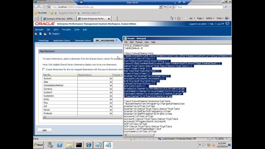This screenshot has width=265, height=149.
Task: Click the command prompt taskbar icon
Action: tap(79, 145)
